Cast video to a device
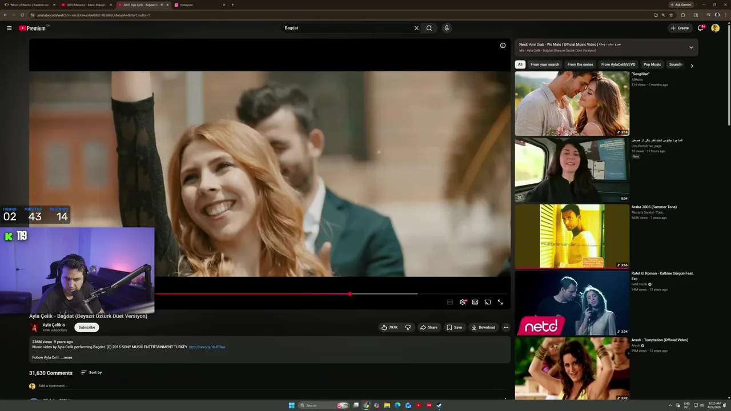 pos(488,302)
